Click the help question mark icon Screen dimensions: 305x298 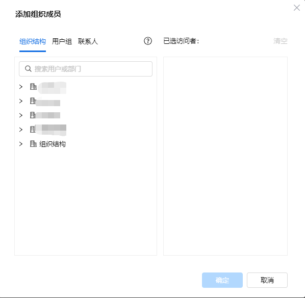pos(148,41)
